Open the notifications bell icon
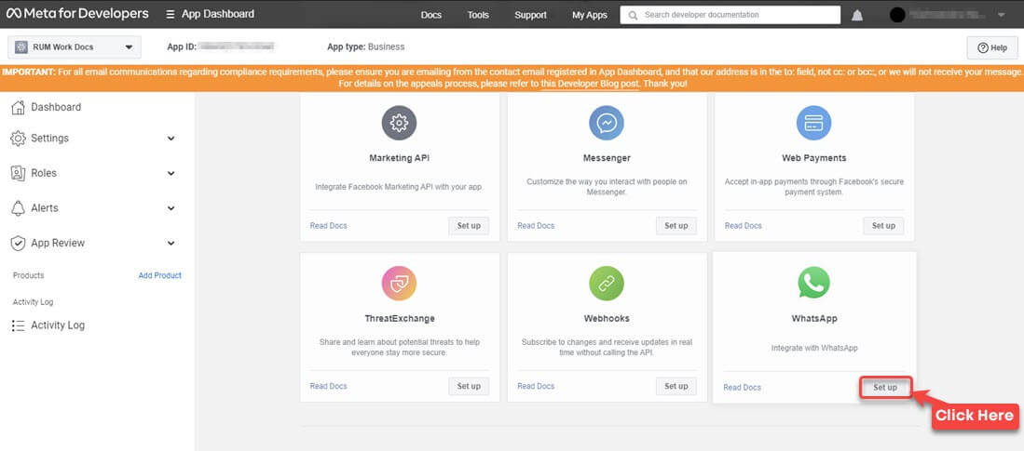The image size is (1024, 451). click(x=857, y=15)
